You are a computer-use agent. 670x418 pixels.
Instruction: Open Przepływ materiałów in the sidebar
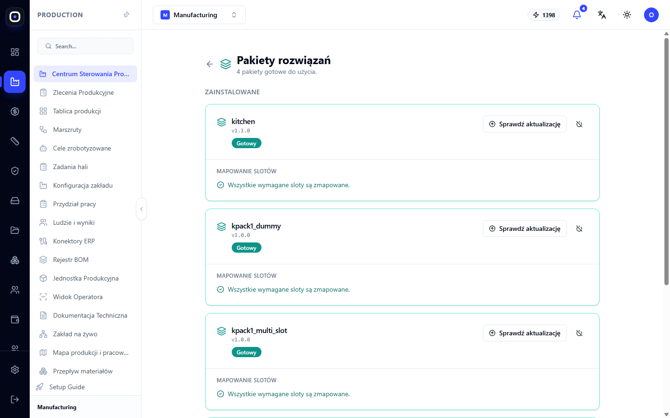point(86,371)
